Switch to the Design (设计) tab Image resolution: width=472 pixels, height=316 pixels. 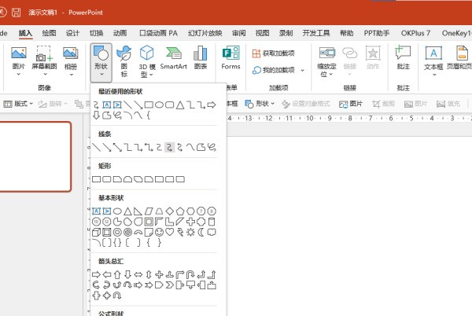(x=72, y=34)
